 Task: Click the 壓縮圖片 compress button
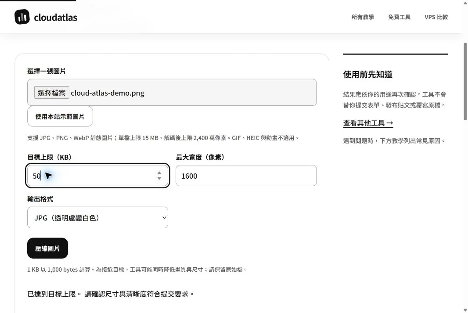click(47, 248)
